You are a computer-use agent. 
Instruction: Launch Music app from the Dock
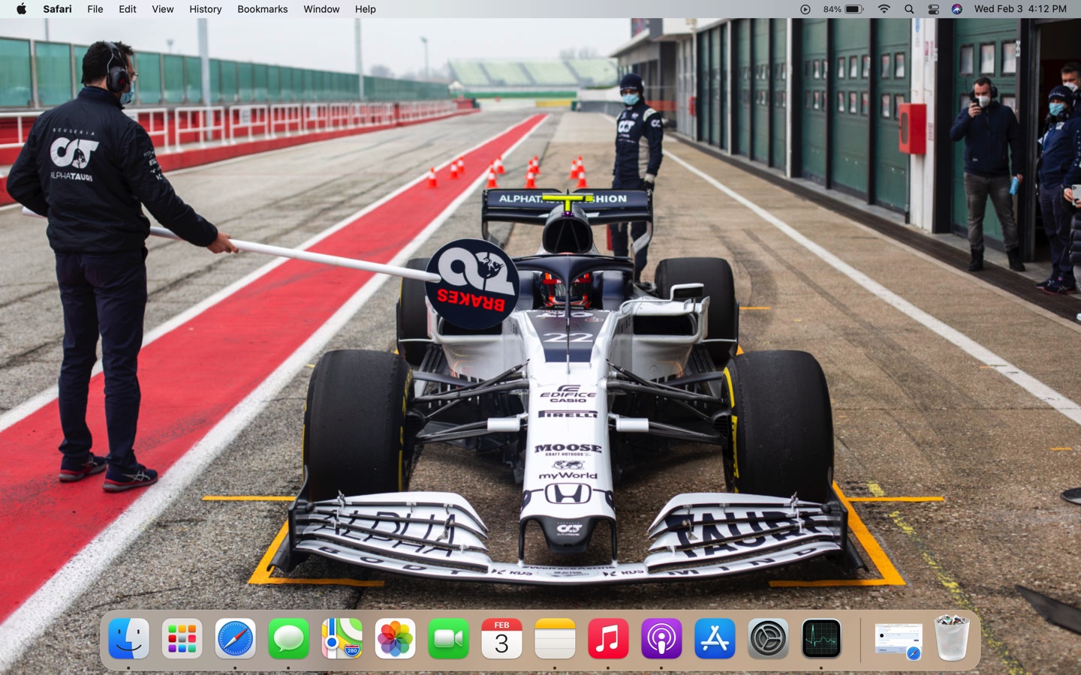tap(608, 639)
